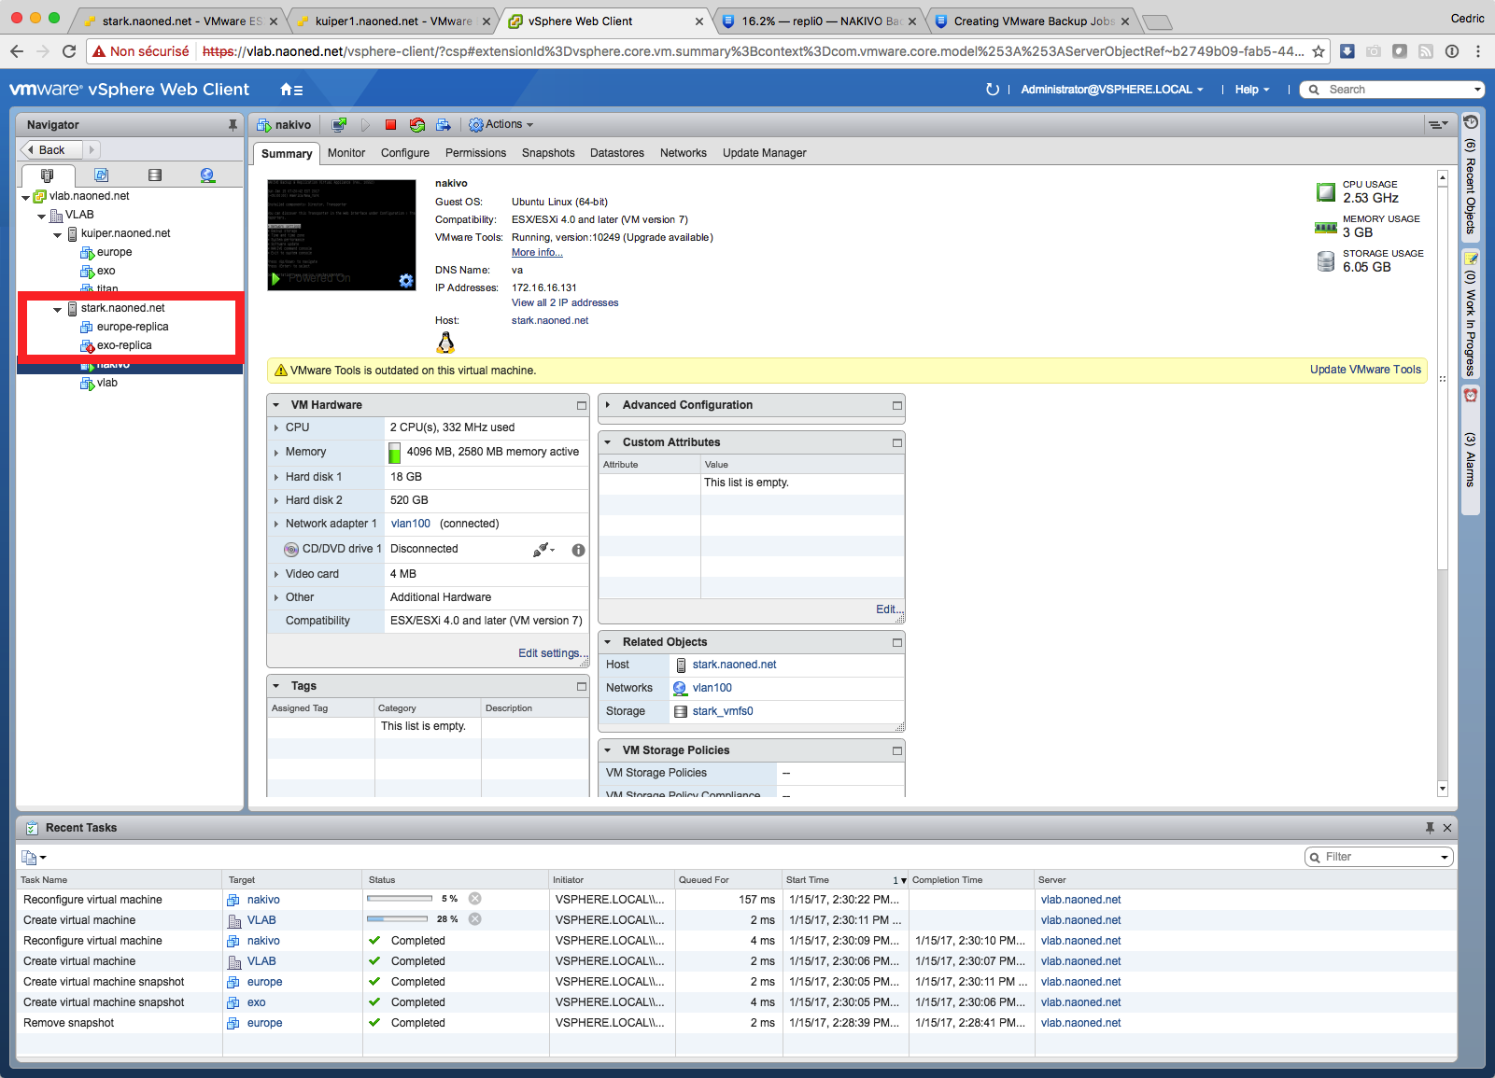The width and height of the screenshot is (1495, 1078).
Task: Shut down nakivo with the red stop icon
Action: coord(390,125)
